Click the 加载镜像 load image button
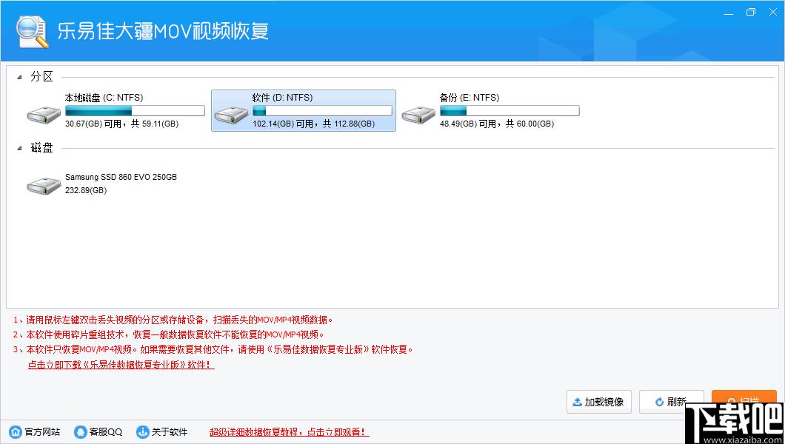The width and height of the screenshot is (785, 444). [x=599, y=402]
